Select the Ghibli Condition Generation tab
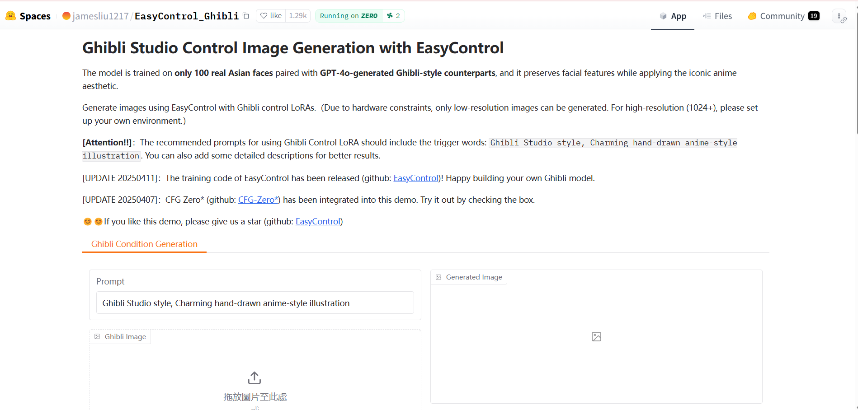The height and width of the screenshot is (410, 858). pyautogui.click(x=144, y=244)
